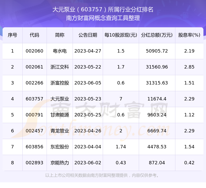206x188 pixels.
Task: Select stock code 002457
Action: [35, 131]
